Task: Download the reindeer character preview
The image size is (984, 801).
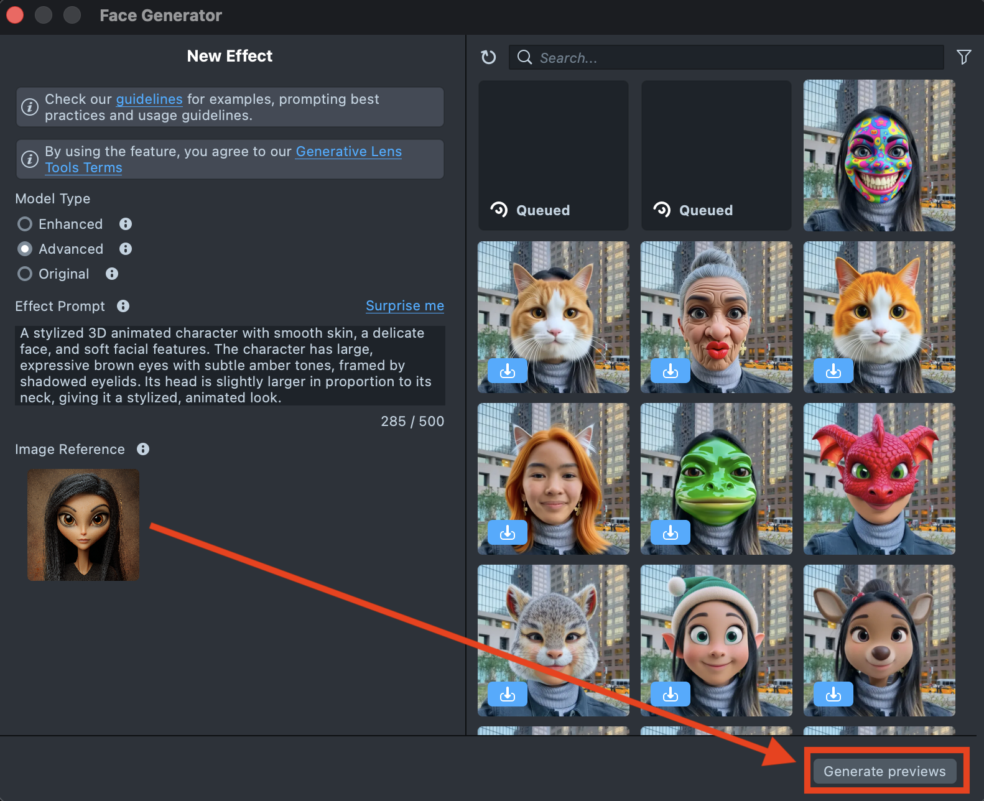Action: coord(833,695)
